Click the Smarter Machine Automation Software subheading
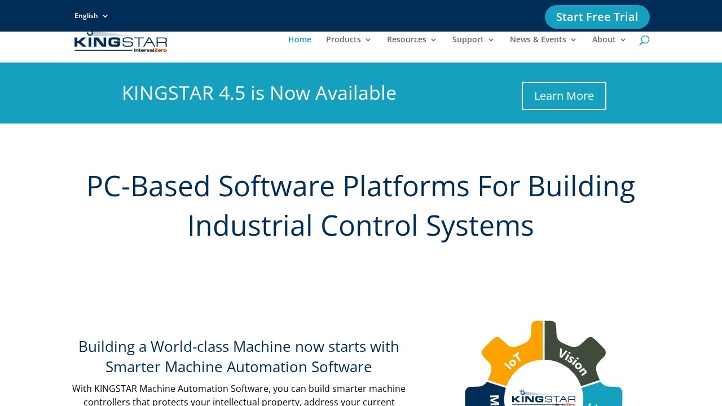This screenshot has height=406, width=722. pos(239,356)
